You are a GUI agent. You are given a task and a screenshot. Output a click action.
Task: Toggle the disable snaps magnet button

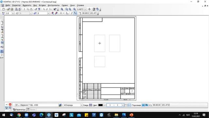tap(56, 13)
